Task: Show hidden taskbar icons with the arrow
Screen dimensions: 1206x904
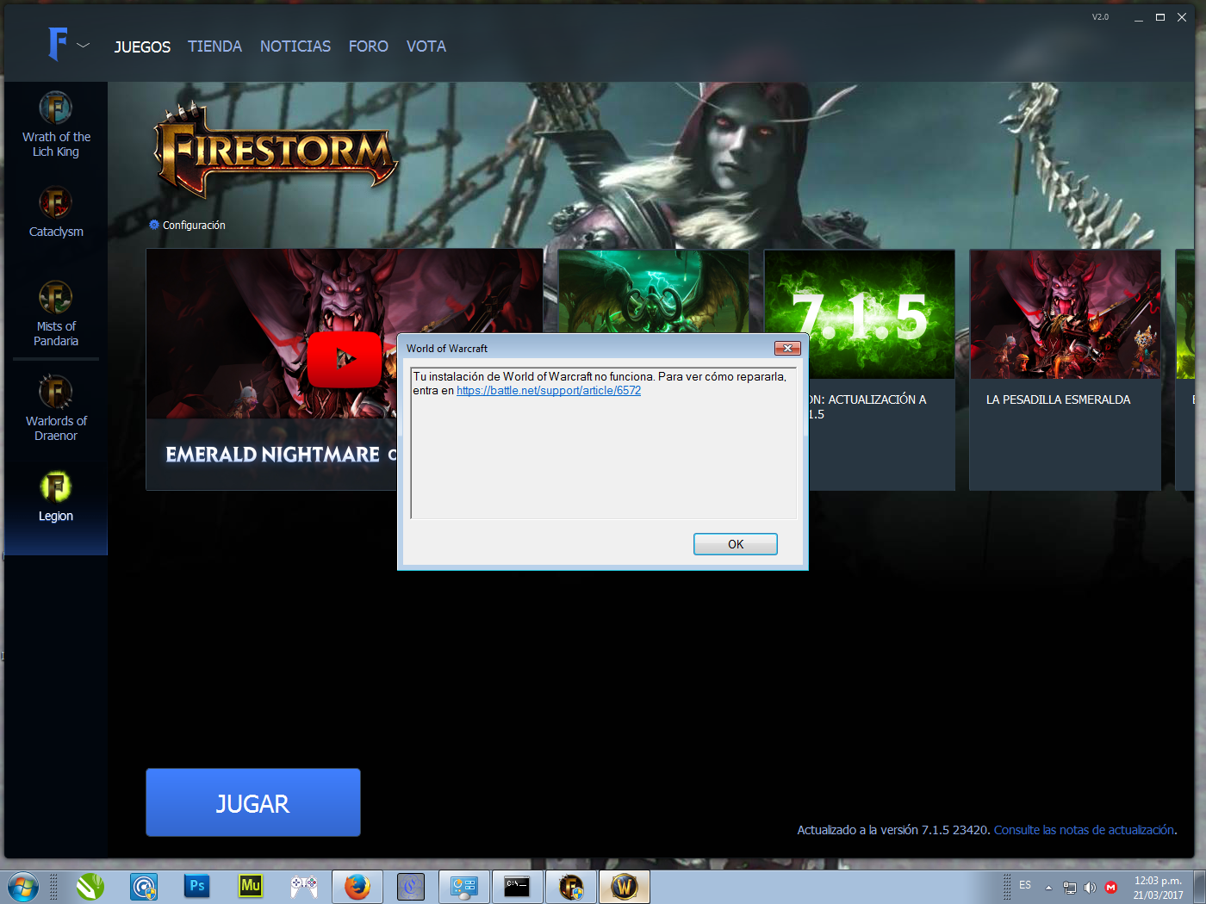Action: tap(1048, 886)
